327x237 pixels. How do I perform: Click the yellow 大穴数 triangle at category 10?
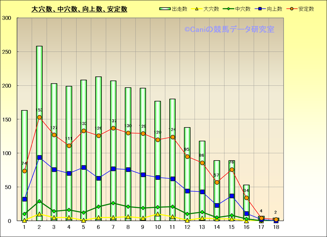tap(158, 214)
